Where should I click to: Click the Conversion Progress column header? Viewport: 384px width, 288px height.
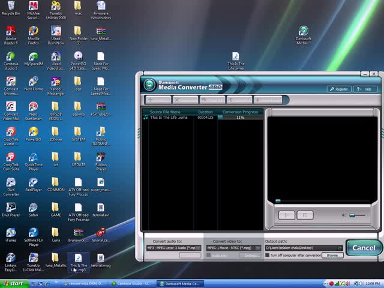240,112
